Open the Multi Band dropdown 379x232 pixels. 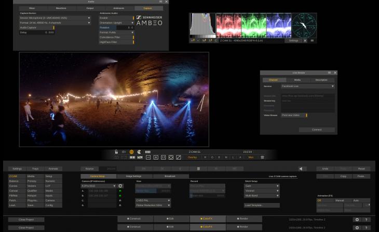262,196
